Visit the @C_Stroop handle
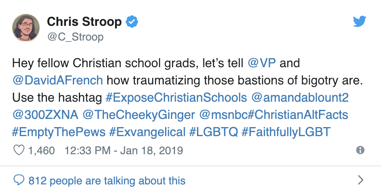 point(75,37)
